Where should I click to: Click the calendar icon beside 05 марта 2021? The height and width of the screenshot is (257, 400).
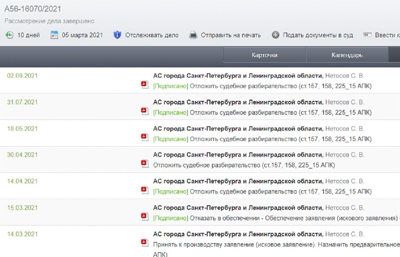point(55,35)
